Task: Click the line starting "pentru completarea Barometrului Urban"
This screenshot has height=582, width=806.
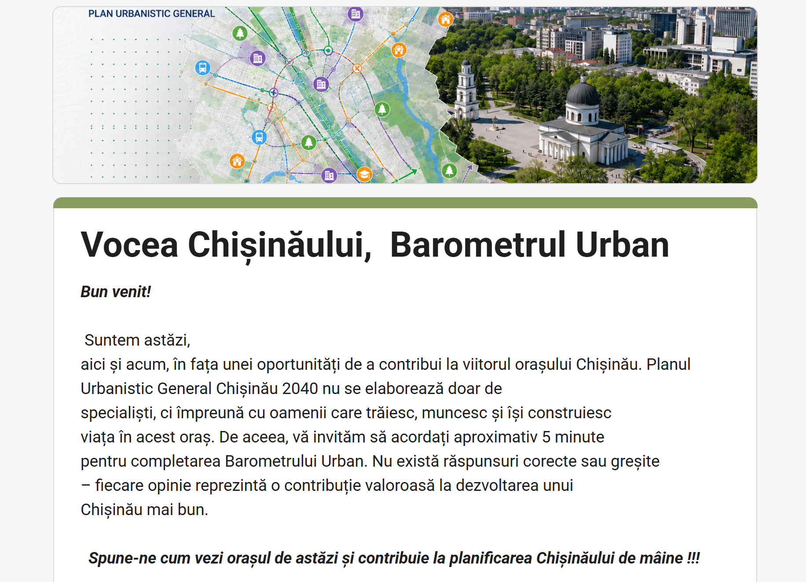Action: 370,461
